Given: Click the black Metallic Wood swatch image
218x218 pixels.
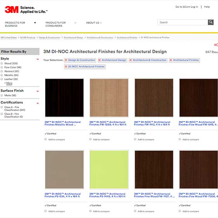Looking at the screenshot, I should point(64,98).
